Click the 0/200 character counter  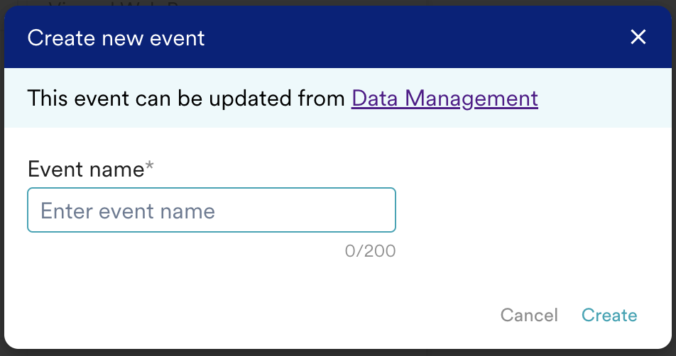(370, 251)
